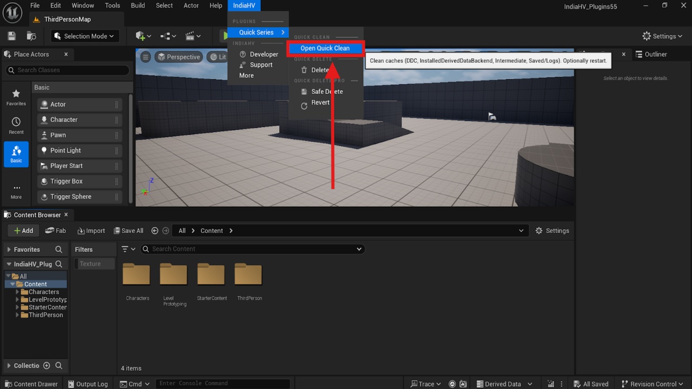The height and width of the screenshot is (389, 692).
Task: Switch to the Outliner tab
Action: 651,54
